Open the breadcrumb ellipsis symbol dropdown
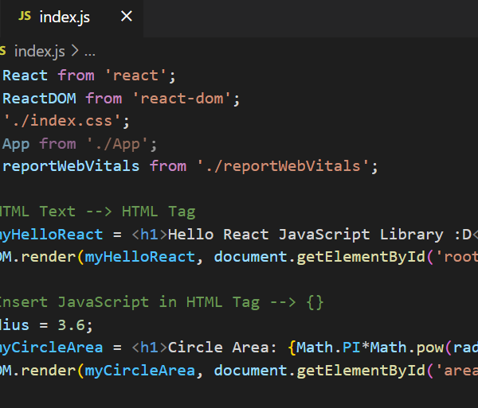 click(89, 51)
